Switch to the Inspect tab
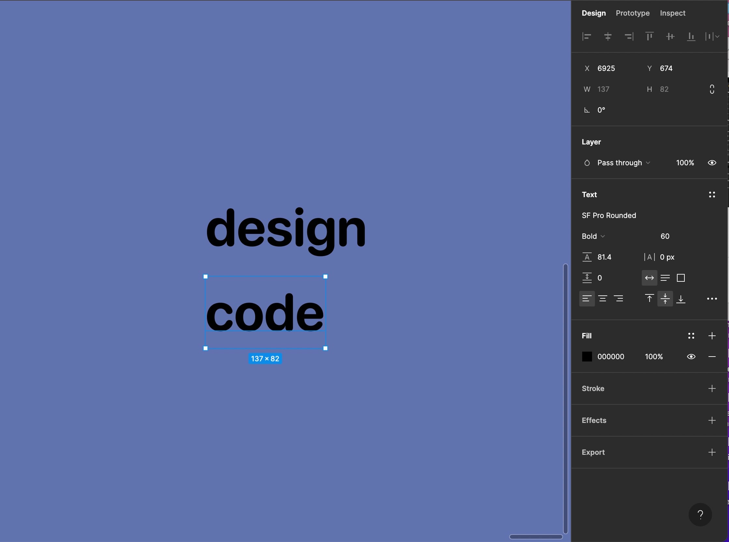 (x=673, y=13)
